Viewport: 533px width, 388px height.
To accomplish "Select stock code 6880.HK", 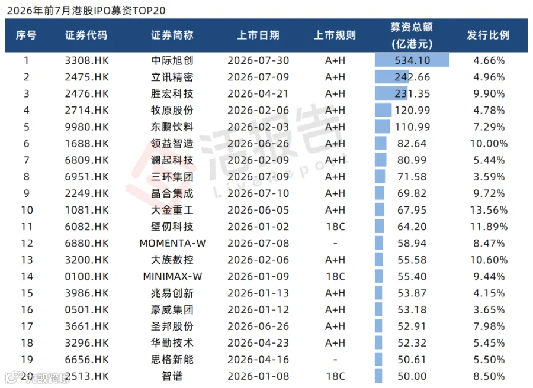I will 86,244.
